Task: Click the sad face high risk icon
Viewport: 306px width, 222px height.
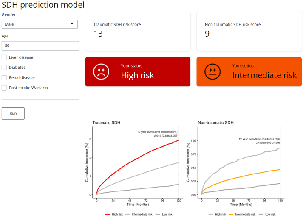Action: [x=100, y=71]
